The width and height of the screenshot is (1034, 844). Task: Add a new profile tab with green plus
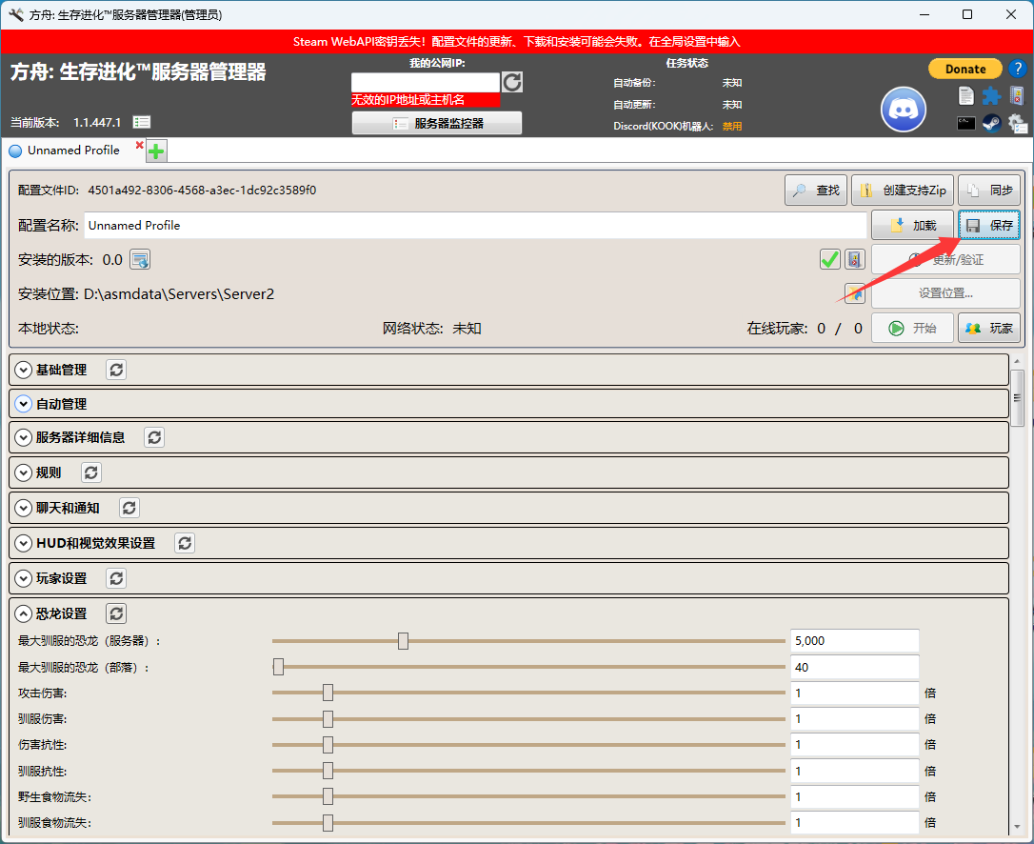point(156,151)
